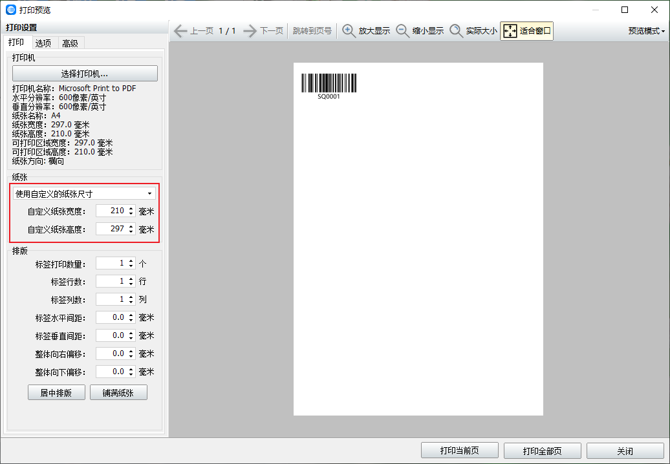The height and width of the screenshot is (464, 670).
Task: Increase label horizontal spacing (标签水平间距) with up arrow
Action: [131, 315]
